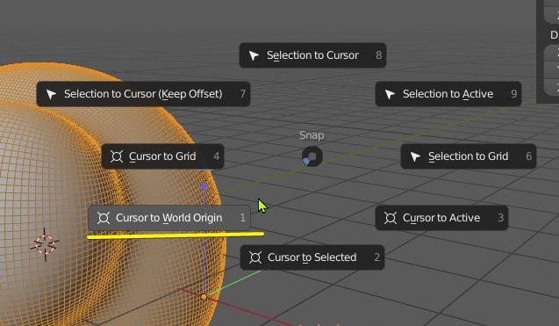Pick Selection to Cursor (Keep Offset)
This screenshot has width=559, height=326.
[143, 94]
